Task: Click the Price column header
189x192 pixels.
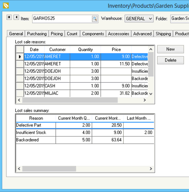Action: coord(116,50)
